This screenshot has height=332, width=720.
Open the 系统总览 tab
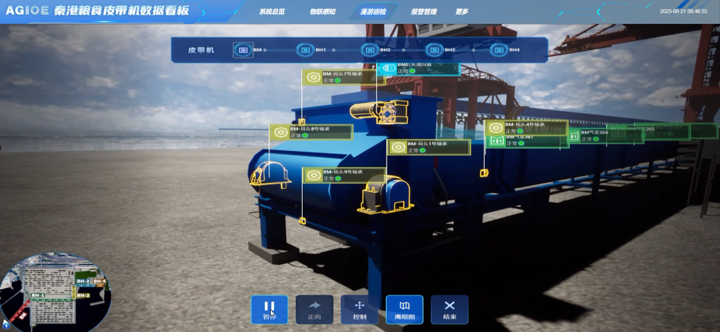click(x=272, y=11)
